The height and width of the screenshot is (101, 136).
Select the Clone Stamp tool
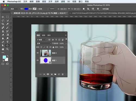[3, 31]
